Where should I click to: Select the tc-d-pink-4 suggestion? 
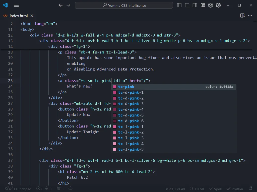tap(174, 109)
